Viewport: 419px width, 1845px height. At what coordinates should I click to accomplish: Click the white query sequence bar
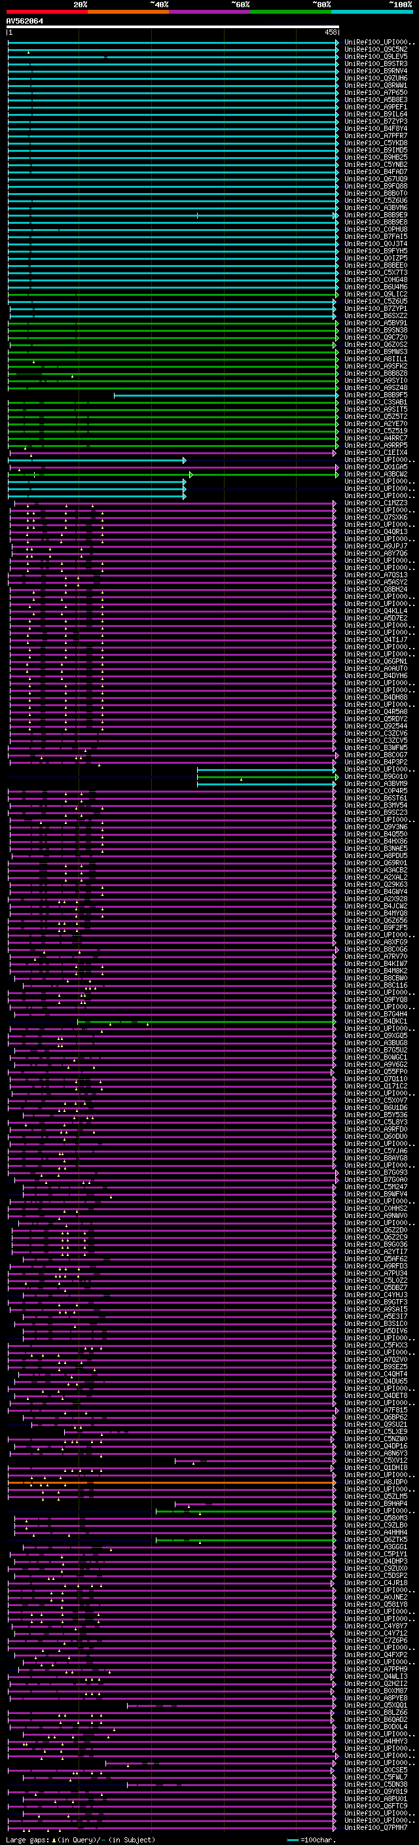click(173, 27)
